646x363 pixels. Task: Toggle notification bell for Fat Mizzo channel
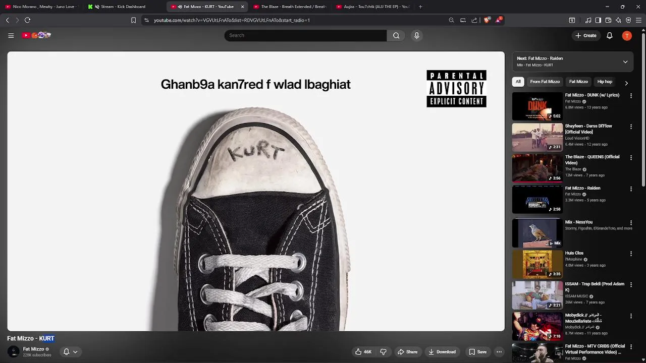coord(66,352)
